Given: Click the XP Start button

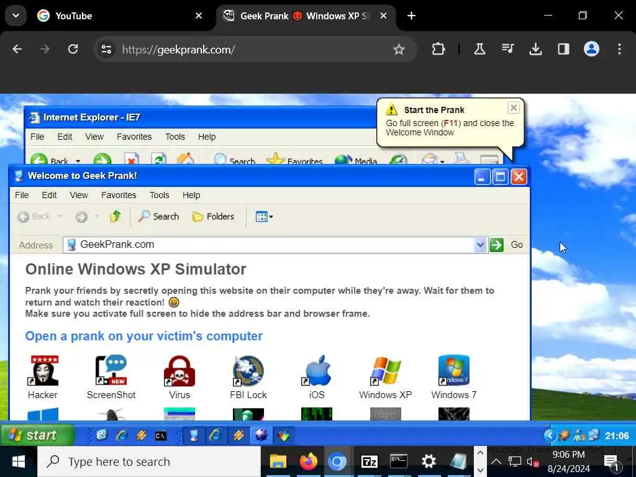Looking at the screenshot, I should pyautogui.click(x=37, y=435).
